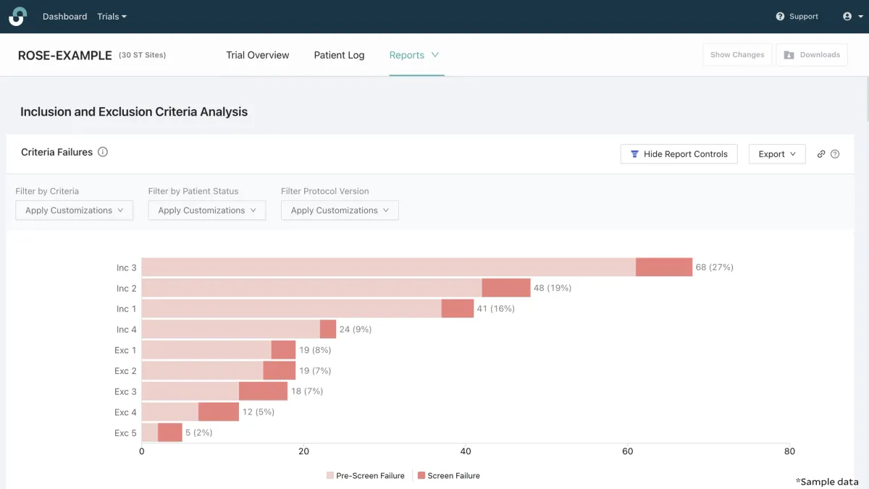Open Filter by Patient Status dropdown
869x489 pixels.
click(x=207, y=211)
